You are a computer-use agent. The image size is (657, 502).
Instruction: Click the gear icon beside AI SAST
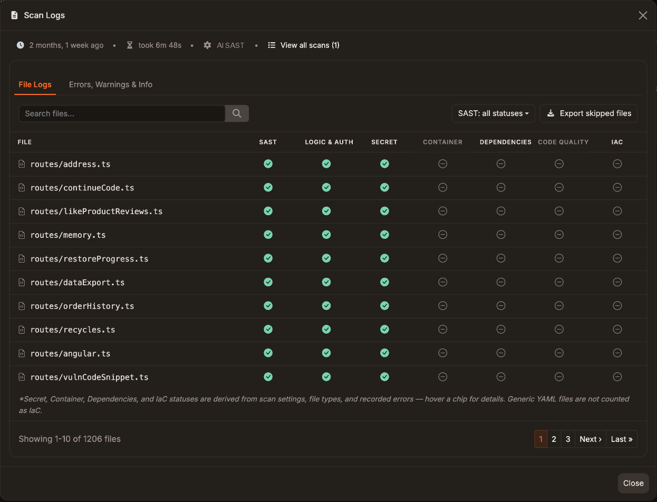[208, 45]
